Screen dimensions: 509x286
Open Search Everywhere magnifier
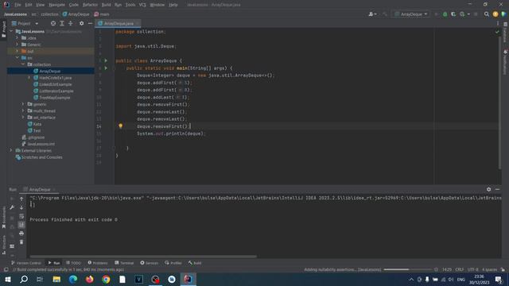point(487,14)
